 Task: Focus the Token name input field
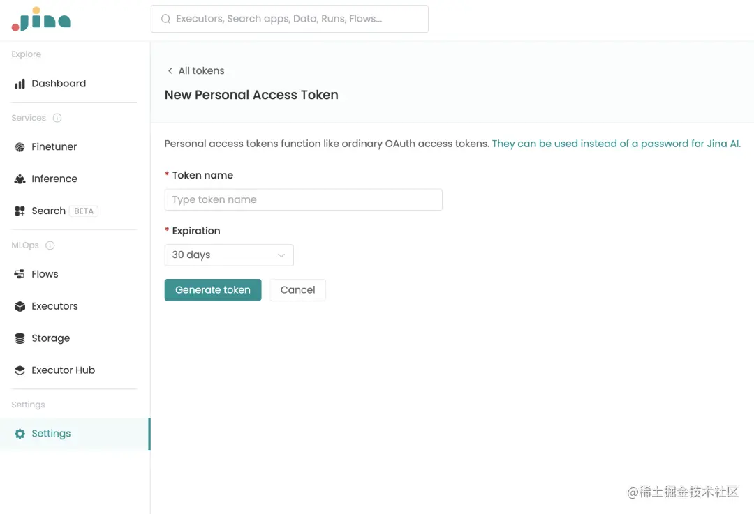click(x=303, y=200)
